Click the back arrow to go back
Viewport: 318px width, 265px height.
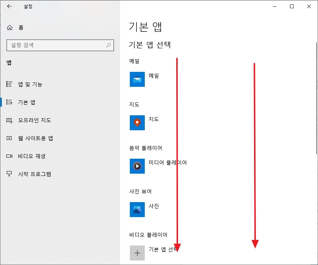(9, 6)
